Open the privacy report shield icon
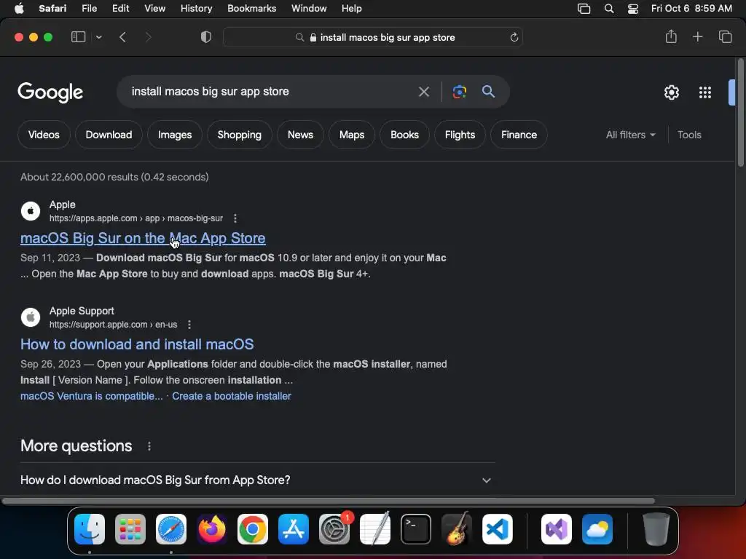 pyautogui.click(x=205, y=37)
